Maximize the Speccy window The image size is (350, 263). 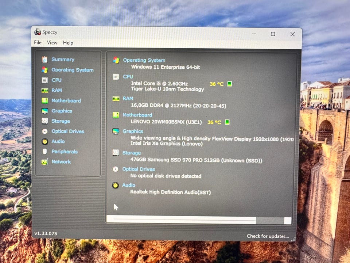[x=273, y=34]
